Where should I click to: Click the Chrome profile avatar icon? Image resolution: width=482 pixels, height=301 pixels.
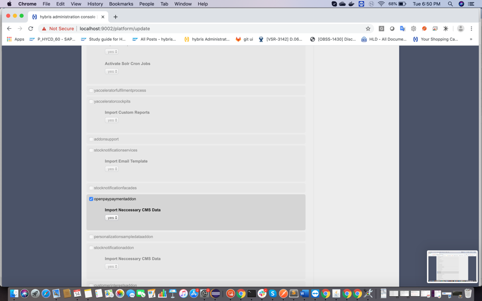tap(460, 29)
